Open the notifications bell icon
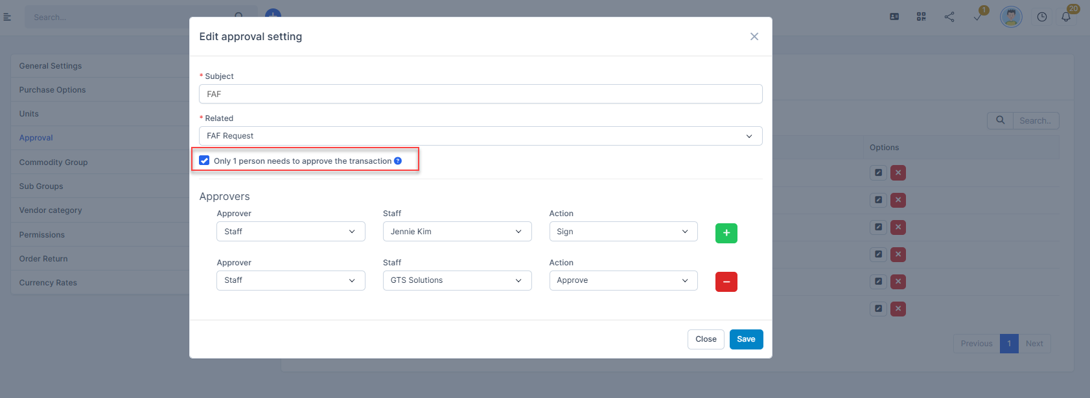Image resolution: width=1090 pixels, height=398 pixels. (x=1065, y=17)
